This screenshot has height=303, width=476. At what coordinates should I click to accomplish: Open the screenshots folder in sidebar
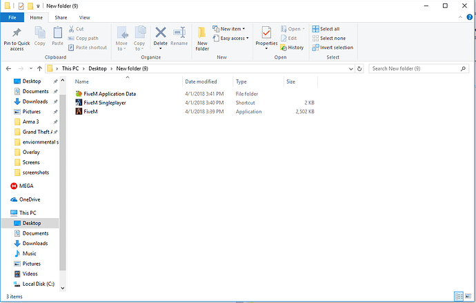point(35,173)
